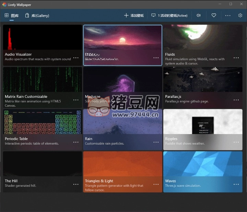Open the settings gear icon
The image size is (247, 212).
pos(240,15)
